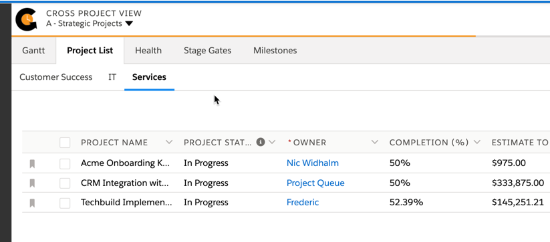
Task: Click the orange clock app logo
Action: (x=26, y=19)
